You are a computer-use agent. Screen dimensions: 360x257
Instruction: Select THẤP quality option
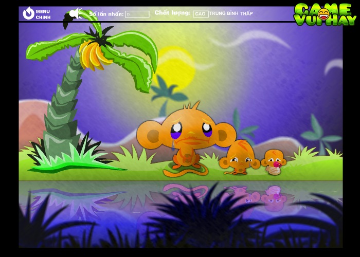[x=246, y=13]
